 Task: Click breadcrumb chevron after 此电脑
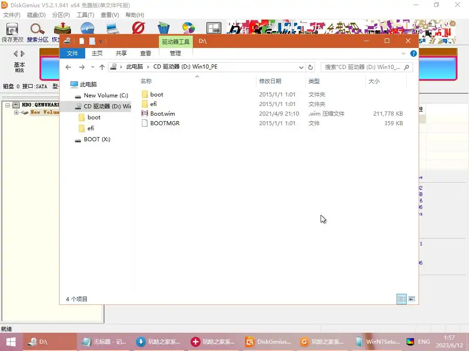pos(148,67)
